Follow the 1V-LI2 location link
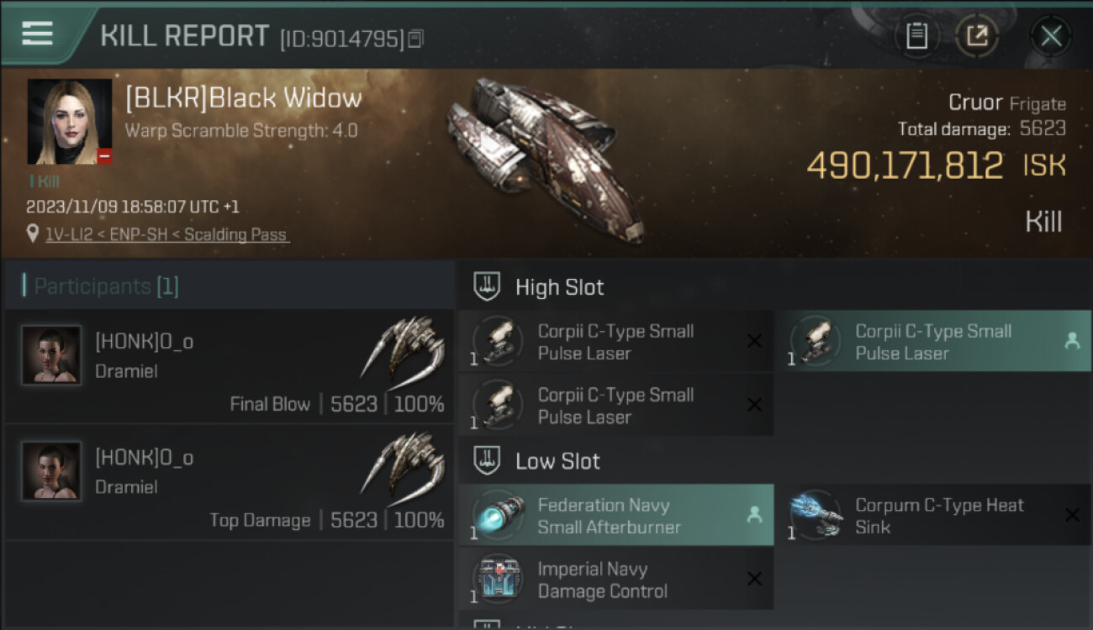The height and width of the screenshot is (630, 1093). coord(167,234)
